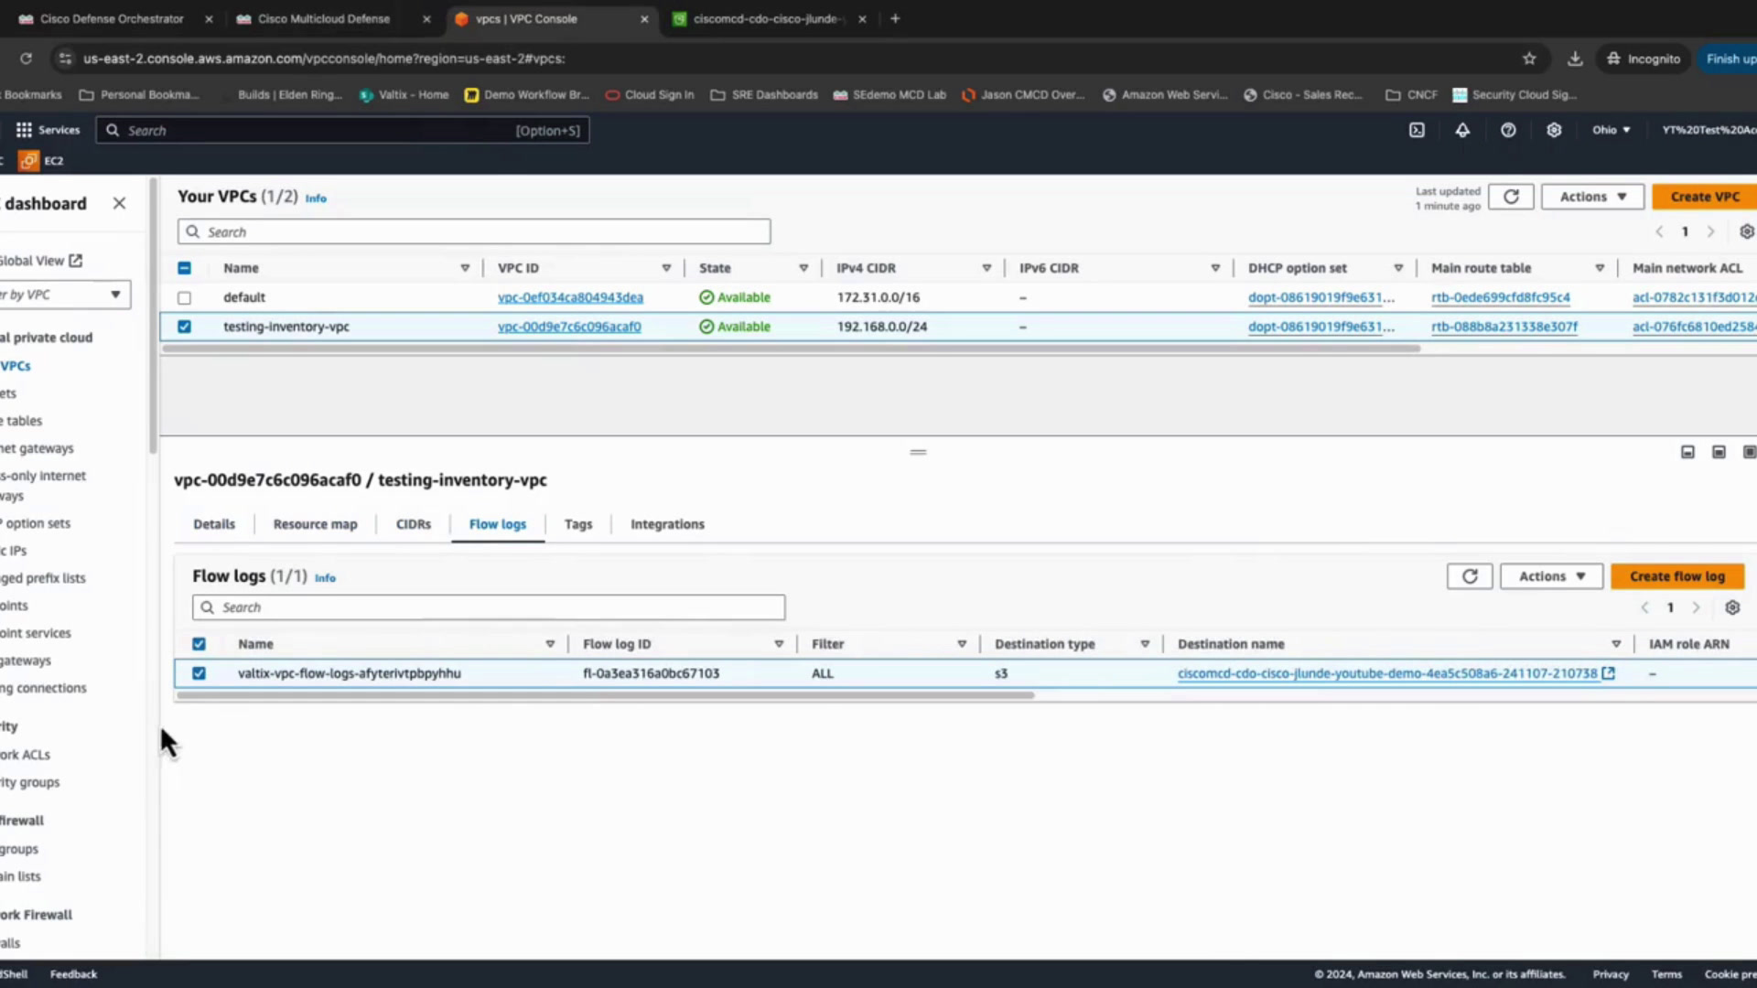This screenshot has height=988, width=1757.
Task: Toggle select-all checkbox in Flow logs table
Action: (199, 644)
